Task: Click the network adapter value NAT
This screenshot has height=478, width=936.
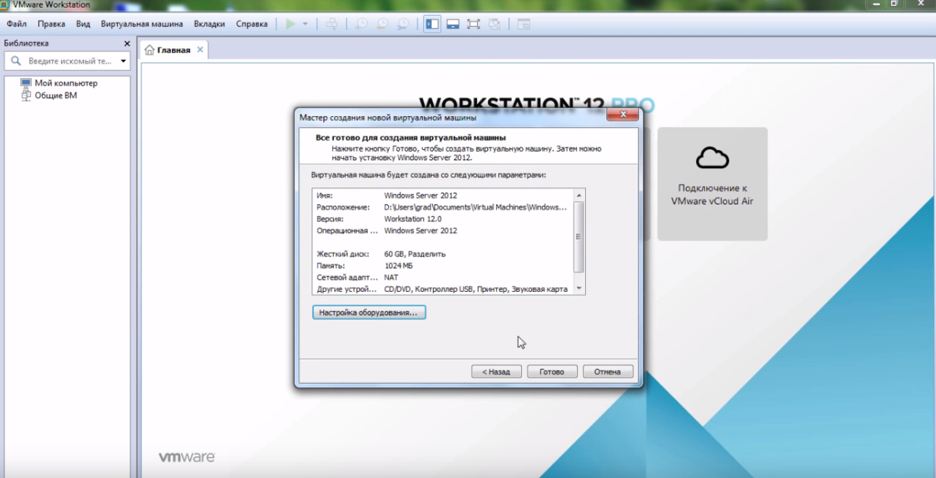Action: click(x=392, y=277)
